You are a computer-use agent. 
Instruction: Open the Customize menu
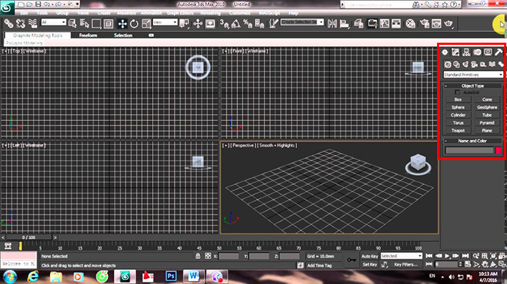click(240, 13)
